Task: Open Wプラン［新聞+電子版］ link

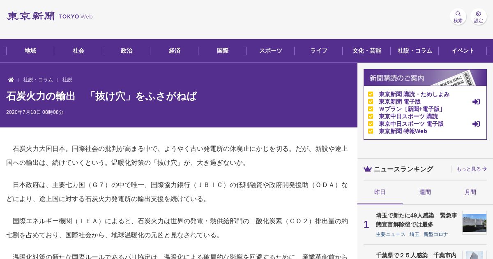Action: [411, 109]
